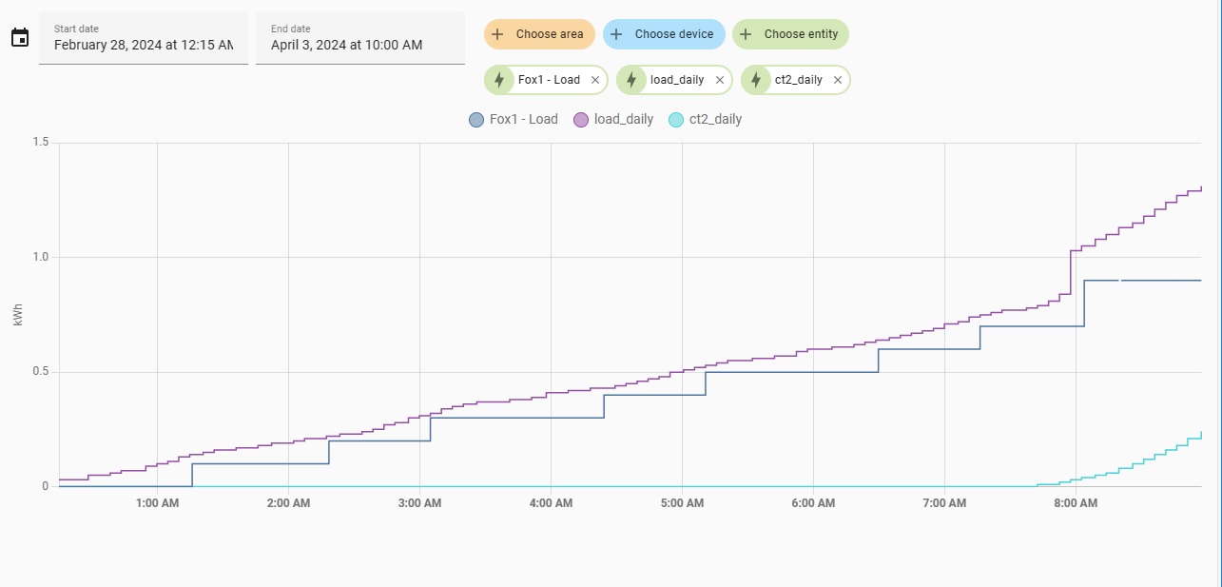
Task: Click the lightning icon on load_daily chip
Action: [631, 80]
